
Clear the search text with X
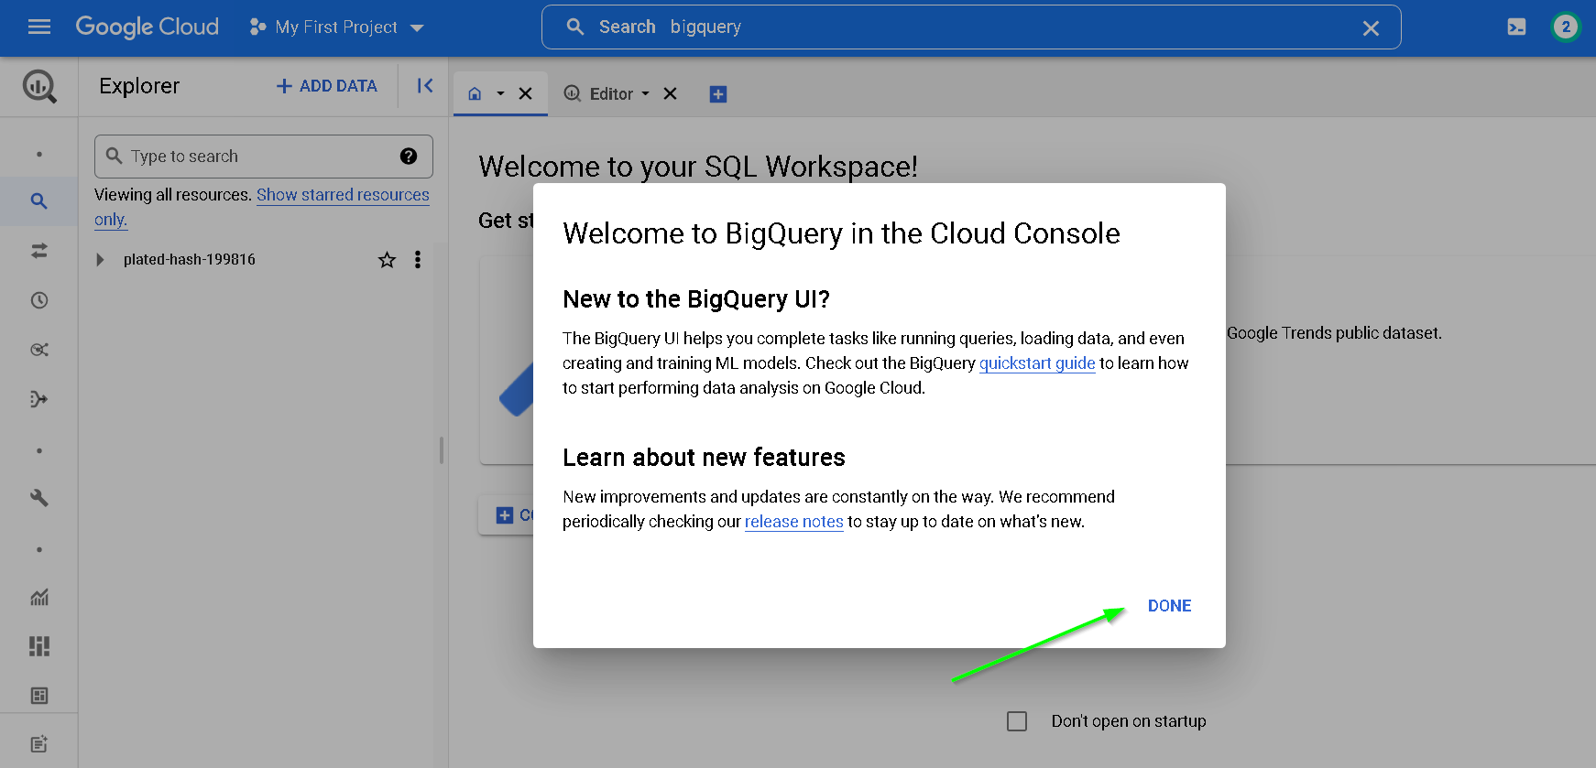pos(1371,28)
